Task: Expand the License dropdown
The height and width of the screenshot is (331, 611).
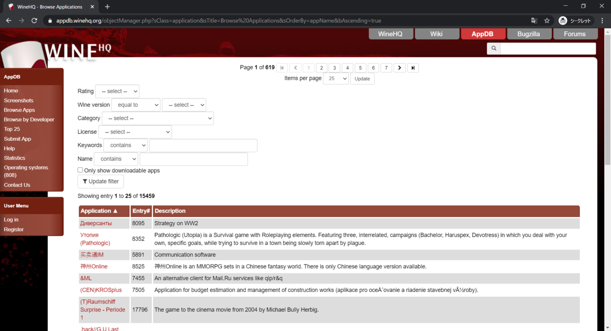Action: pyautogui.click(x=135, y=132)
